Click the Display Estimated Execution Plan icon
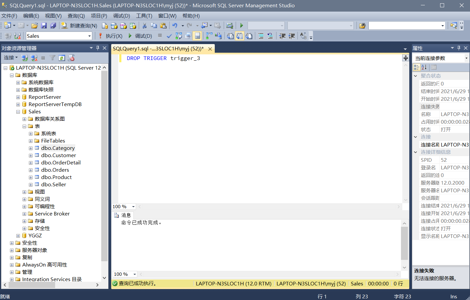Screen dimensions: 470x300 coord(179,36)
